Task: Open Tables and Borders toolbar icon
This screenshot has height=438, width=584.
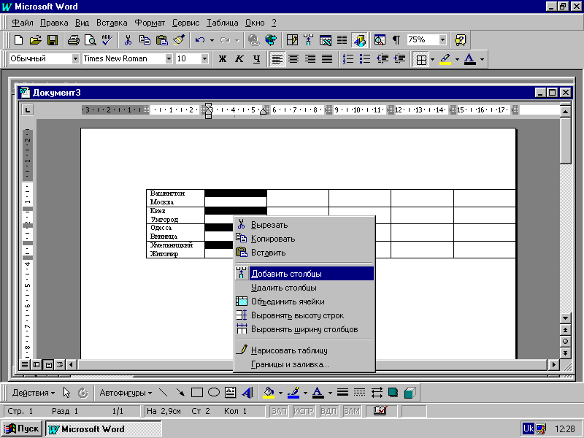Action: (x=292, y=40)
